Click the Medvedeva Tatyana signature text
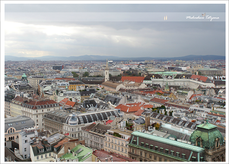This screenshot has width=229, height=164. (x=202, y=18)
